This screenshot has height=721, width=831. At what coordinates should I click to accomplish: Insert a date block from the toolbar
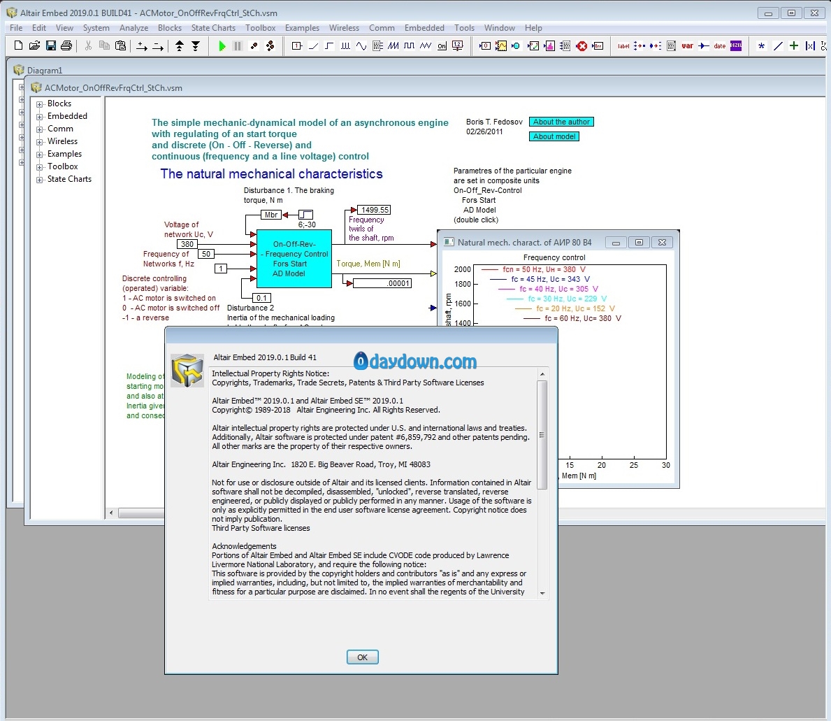pos(720,46)
